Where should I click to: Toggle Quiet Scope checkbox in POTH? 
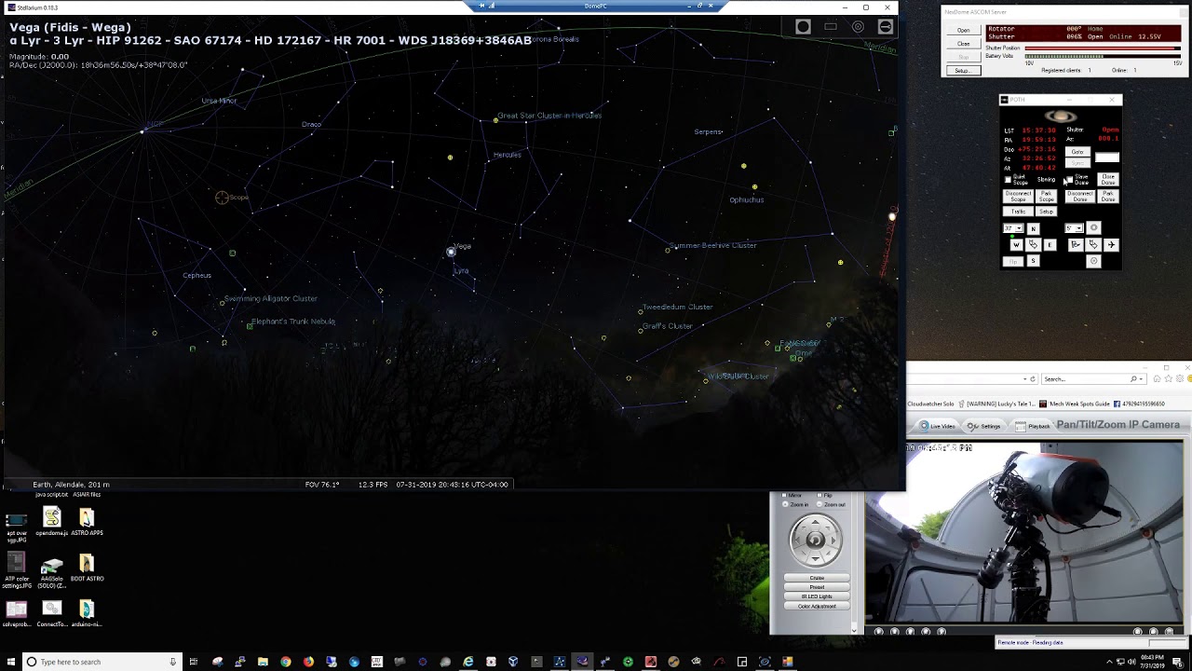tap(1008, 180)
